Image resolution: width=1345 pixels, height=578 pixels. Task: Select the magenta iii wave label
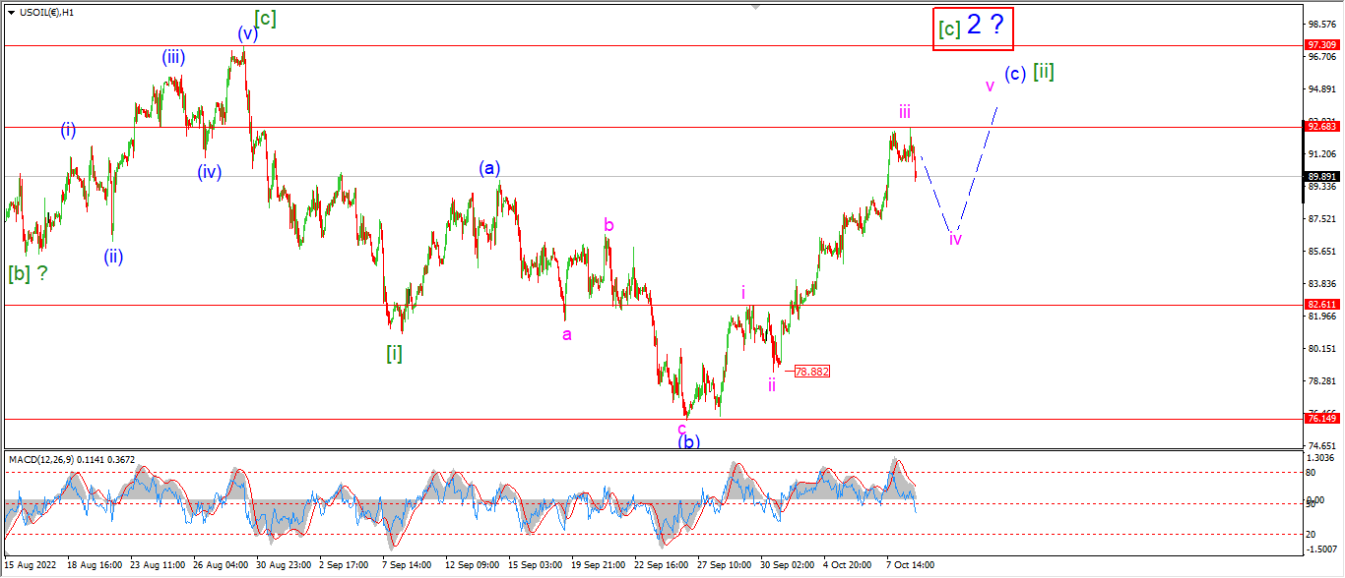[903, 111]
